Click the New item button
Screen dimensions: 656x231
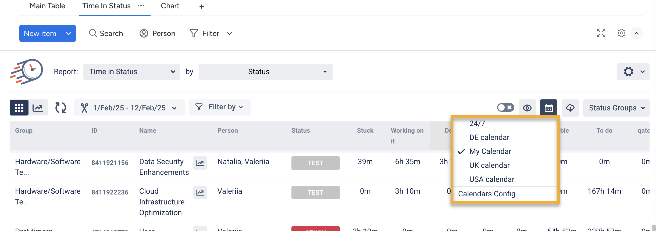tap(40, 34)
